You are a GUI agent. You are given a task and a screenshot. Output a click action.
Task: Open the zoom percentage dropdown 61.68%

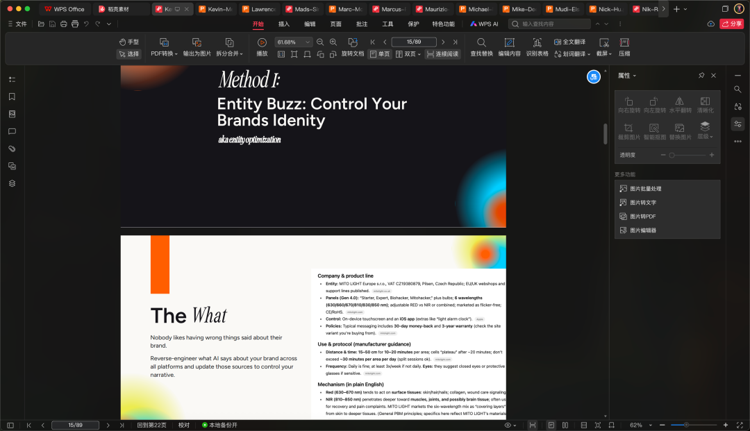click(308, 42)
